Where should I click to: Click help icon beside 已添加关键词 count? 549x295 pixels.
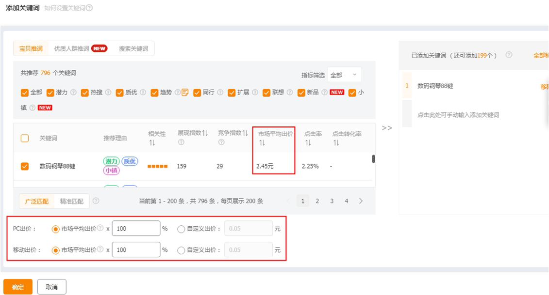pos(509,55)
